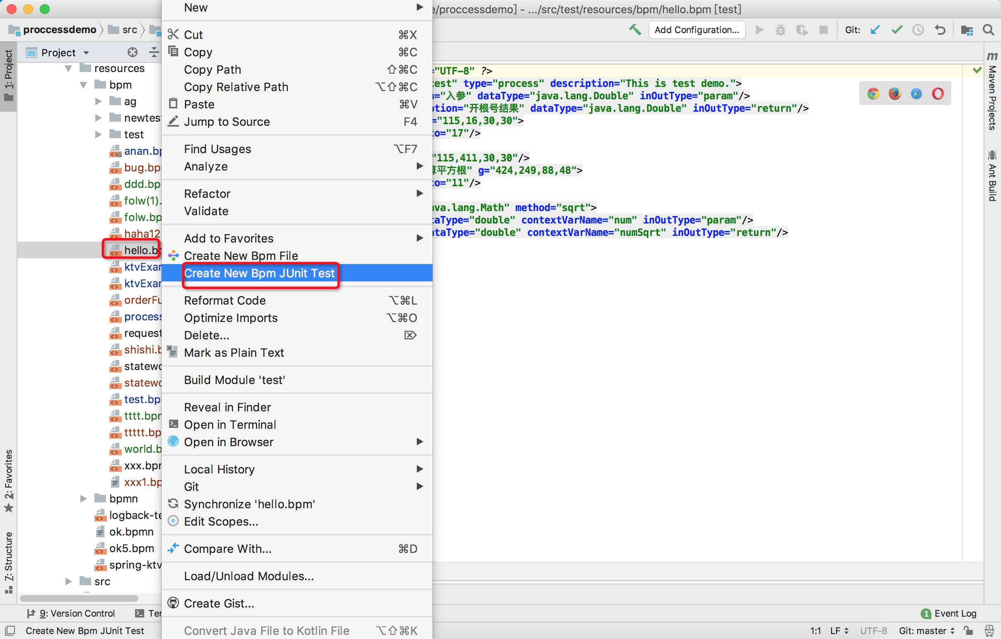This screenshot has height=639, width=1001.
Task: Click the Add Configuration button
Action: pyautogui.click(x=697, y=30)
